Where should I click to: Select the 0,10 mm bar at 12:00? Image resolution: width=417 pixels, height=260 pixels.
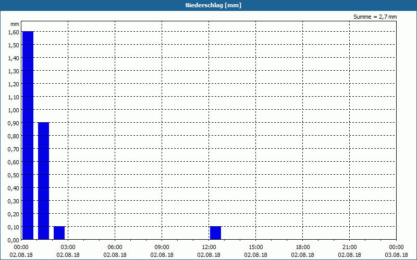point(215,232)
